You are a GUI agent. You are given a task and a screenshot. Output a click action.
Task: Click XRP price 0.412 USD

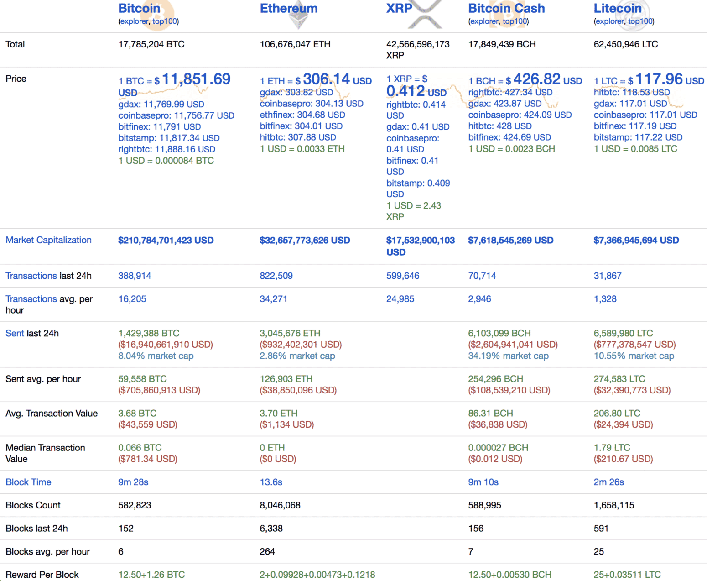(416, 86)
